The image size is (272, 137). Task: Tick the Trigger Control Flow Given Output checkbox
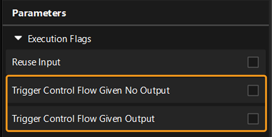coord(253,119)
